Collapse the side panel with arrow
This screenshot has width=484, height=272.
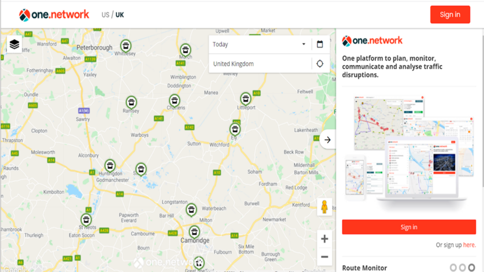point(327,140)
